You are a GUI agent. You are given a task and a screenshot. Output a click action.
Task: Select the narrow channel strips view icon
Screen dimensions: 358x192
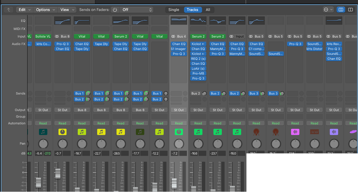[x=341, y=10]
